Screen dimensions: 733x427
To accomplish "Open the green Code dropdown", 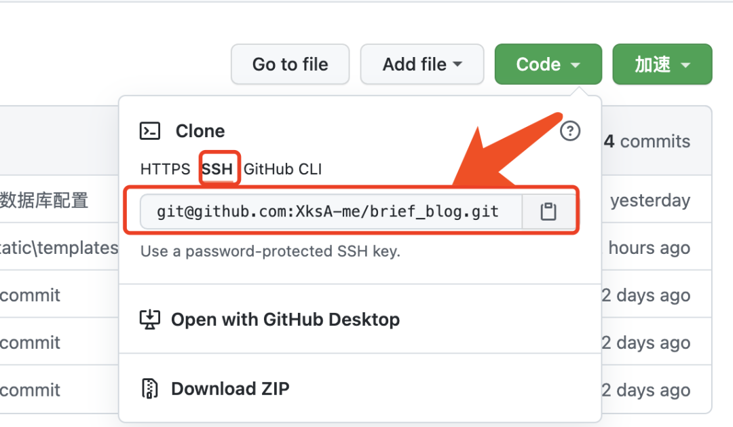I will pyautogui.click(x=548, y=64).
